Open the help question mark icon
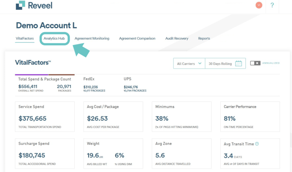This screenshot has width=292, height=172. [x=272, y=5]
